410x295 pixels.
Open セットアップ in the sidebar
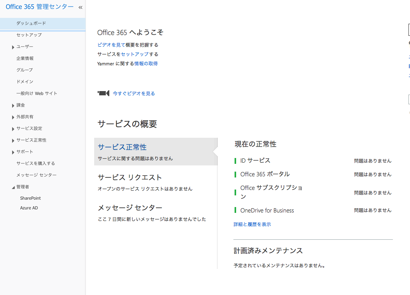[x=29, y=35]
